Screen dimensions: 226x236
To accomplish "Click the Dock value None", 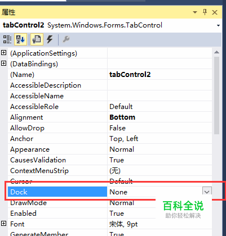I will click(118, 192).
